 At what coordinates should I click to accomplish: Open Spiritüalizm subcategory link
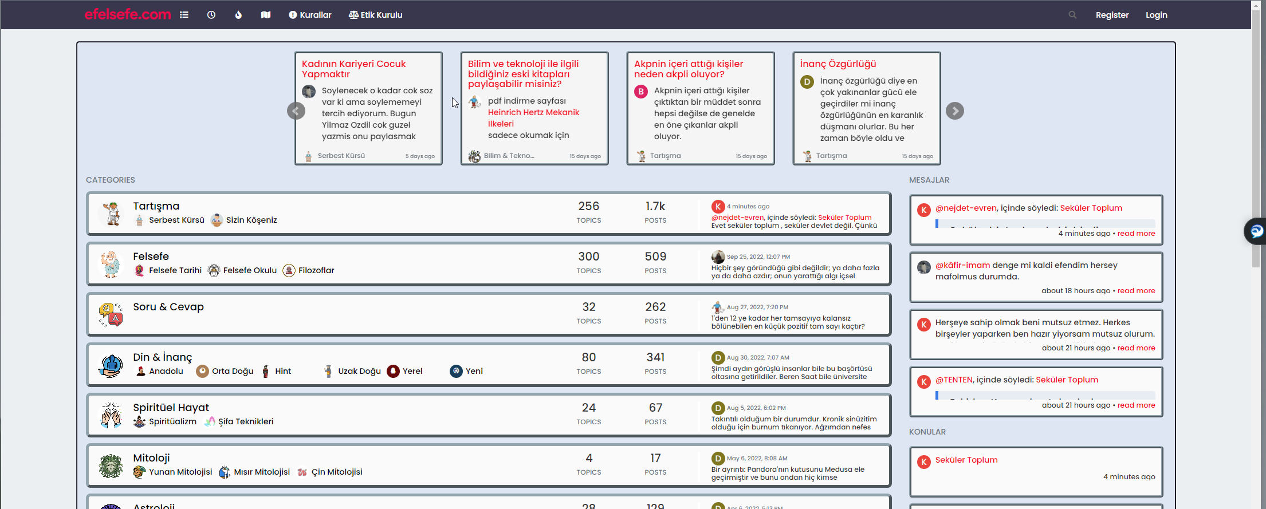pos(172,421)
